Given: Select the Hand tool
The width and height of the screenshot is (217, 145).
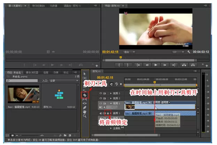Looking at the screenshot, I should 85,112.
